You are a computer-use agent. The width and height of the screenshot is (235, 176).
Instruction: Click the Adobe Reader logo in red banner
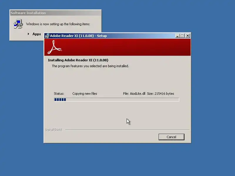55,47
